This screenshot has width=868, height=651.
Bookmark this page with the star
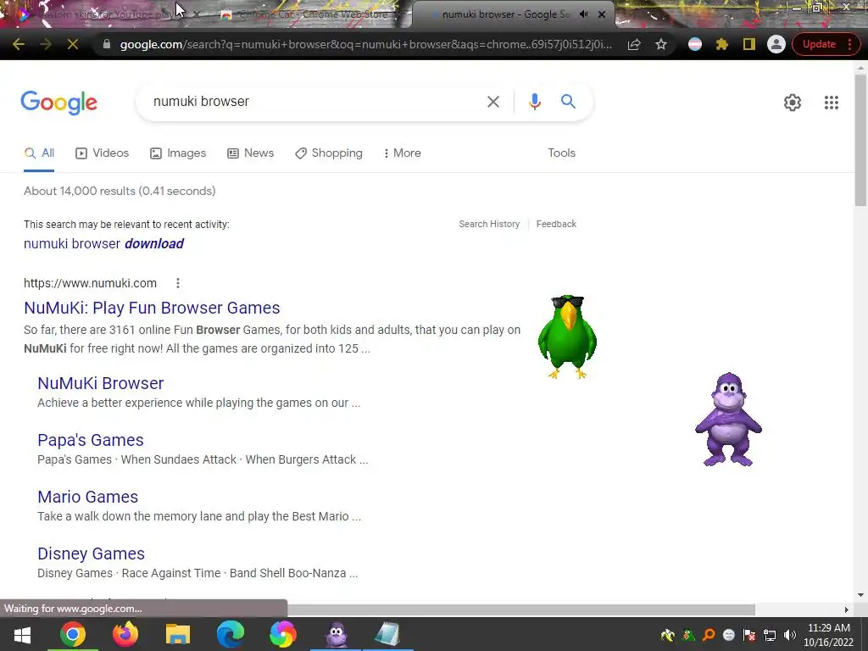tap(661, 44)
